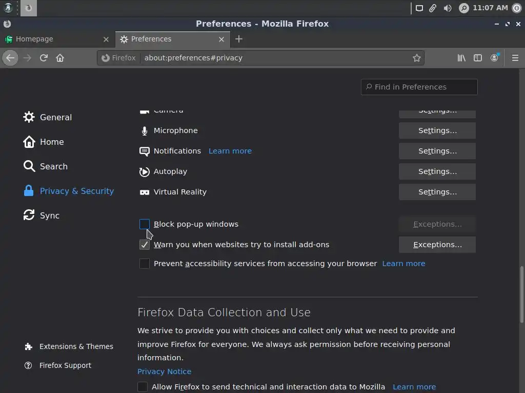The width and height of the screenshot is (525, 393).
Task: Open Firefox Account profile icon
Action: 494,58
